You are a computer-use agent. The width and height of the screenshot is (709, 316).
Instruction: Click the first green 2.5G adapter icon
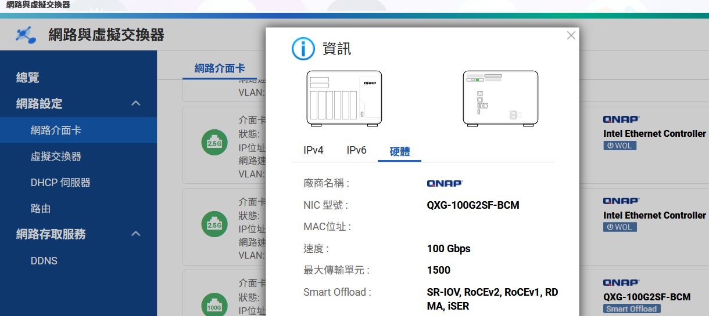(214, 143)
